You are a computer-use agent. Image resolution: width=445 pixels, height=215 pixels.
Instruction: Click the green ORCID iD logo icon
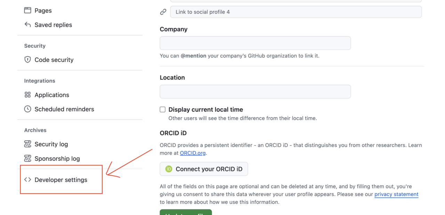point(169,169)
